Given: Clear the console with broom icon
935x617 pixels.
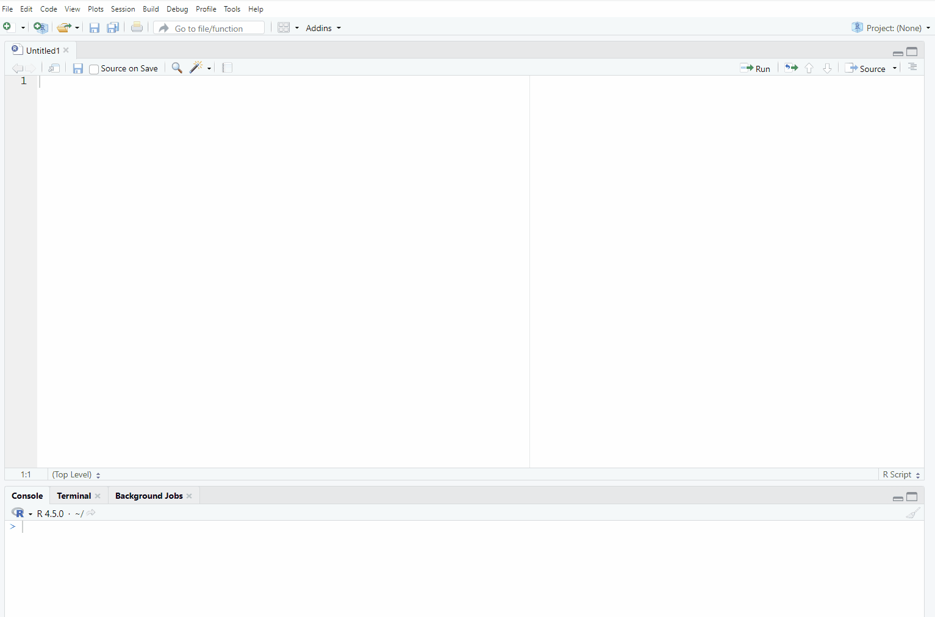Looking at the screenshot, I should pyautogui.click(x=912, y=513).
